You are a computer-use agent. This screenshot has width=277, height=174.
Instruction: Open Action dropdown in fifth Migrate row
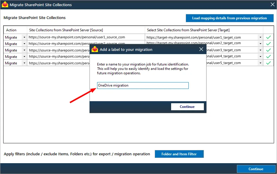point(24,63)
